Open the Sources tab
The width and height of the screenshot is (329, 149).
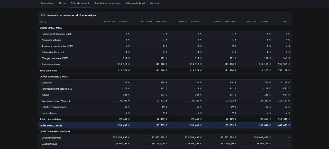pyautogui.click(x=154, y=3)
